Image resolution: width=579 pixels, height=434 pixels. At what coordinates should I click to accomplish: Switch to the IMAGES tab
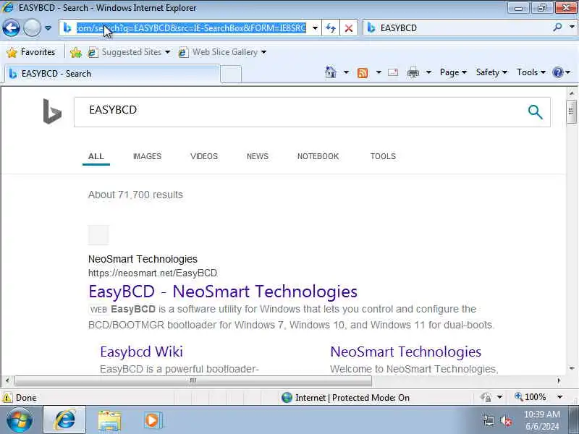147,156
